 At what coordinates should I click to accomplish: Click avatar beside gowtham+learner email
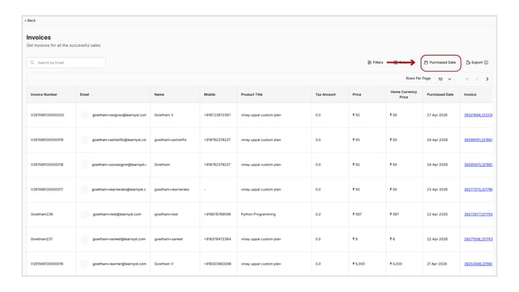[85, 264]
